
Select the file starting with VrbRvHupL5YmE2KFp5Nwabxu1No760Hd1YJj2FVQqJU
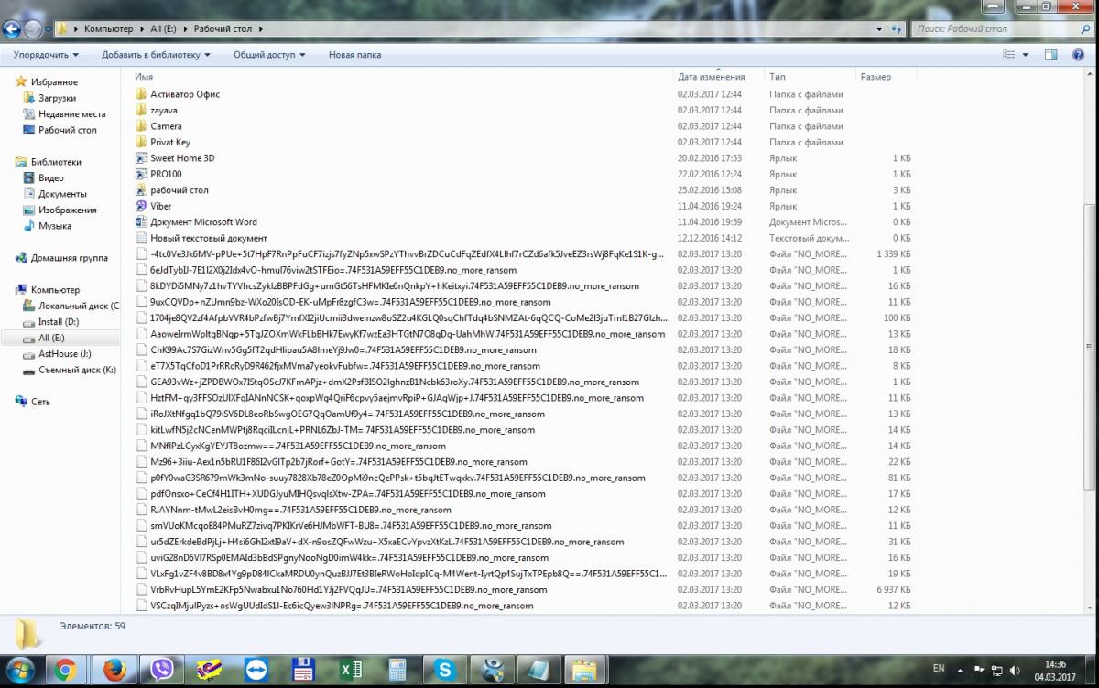(x=349, y=589)
